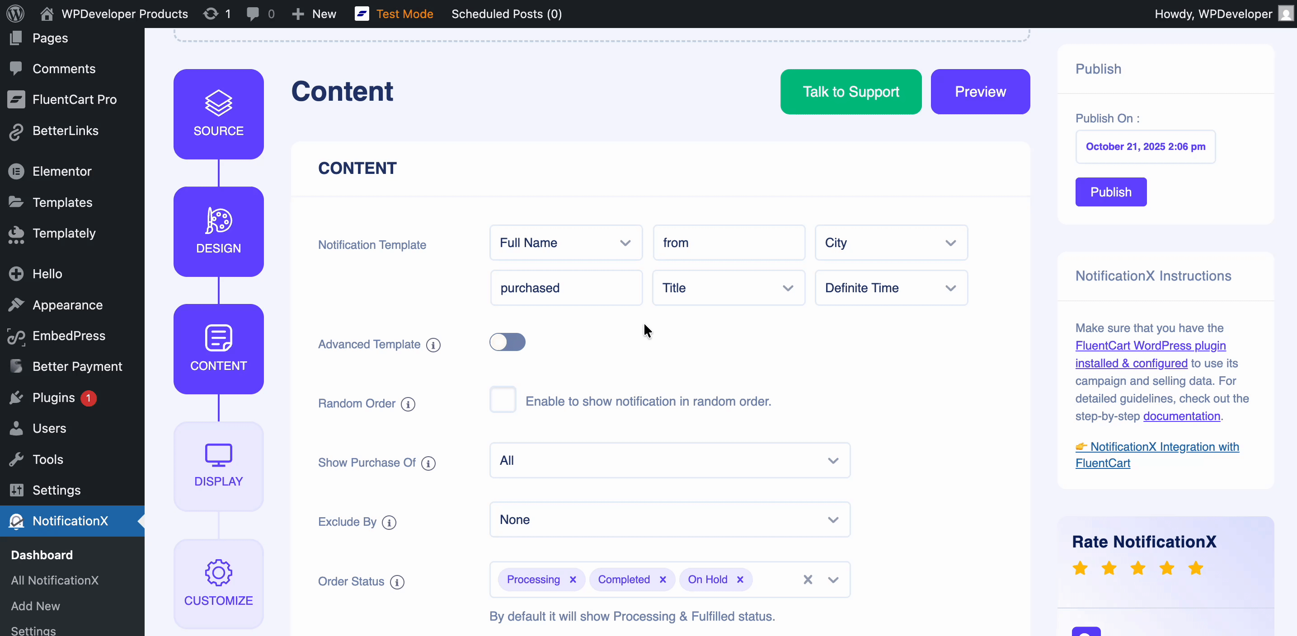The width and height of the screenshot is (1297, 636).
Task: Go to the Display step monitor icon
Action: [219, 455]
